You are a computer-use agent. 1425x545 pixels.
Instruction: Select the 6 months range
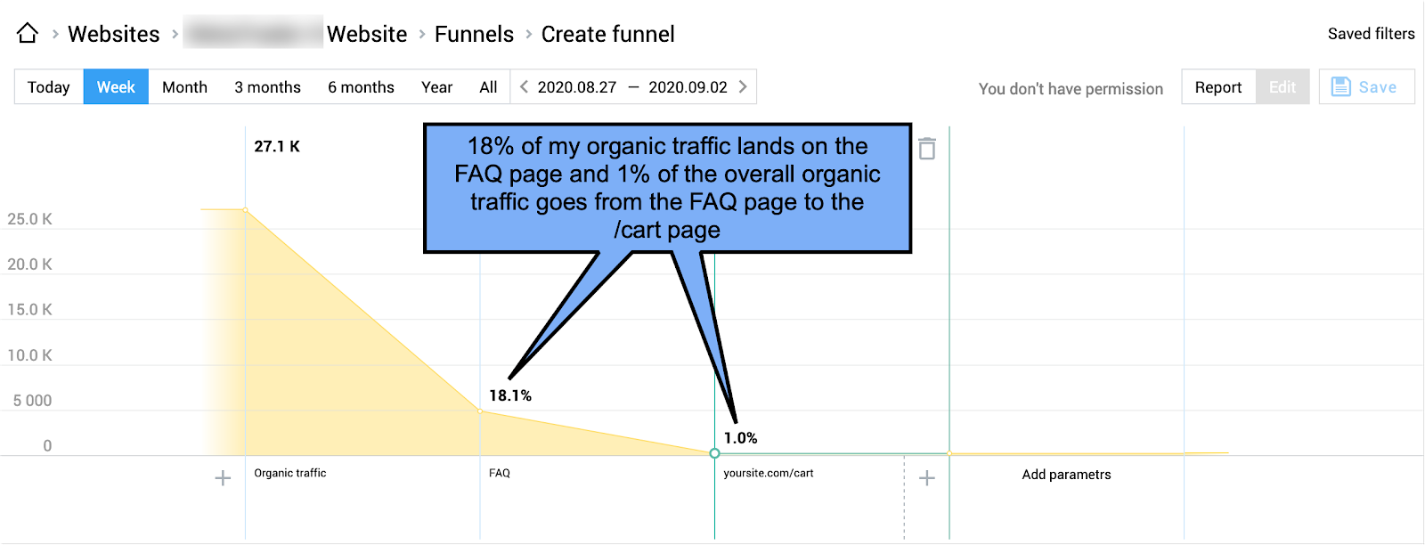click(x=361, y=87)
